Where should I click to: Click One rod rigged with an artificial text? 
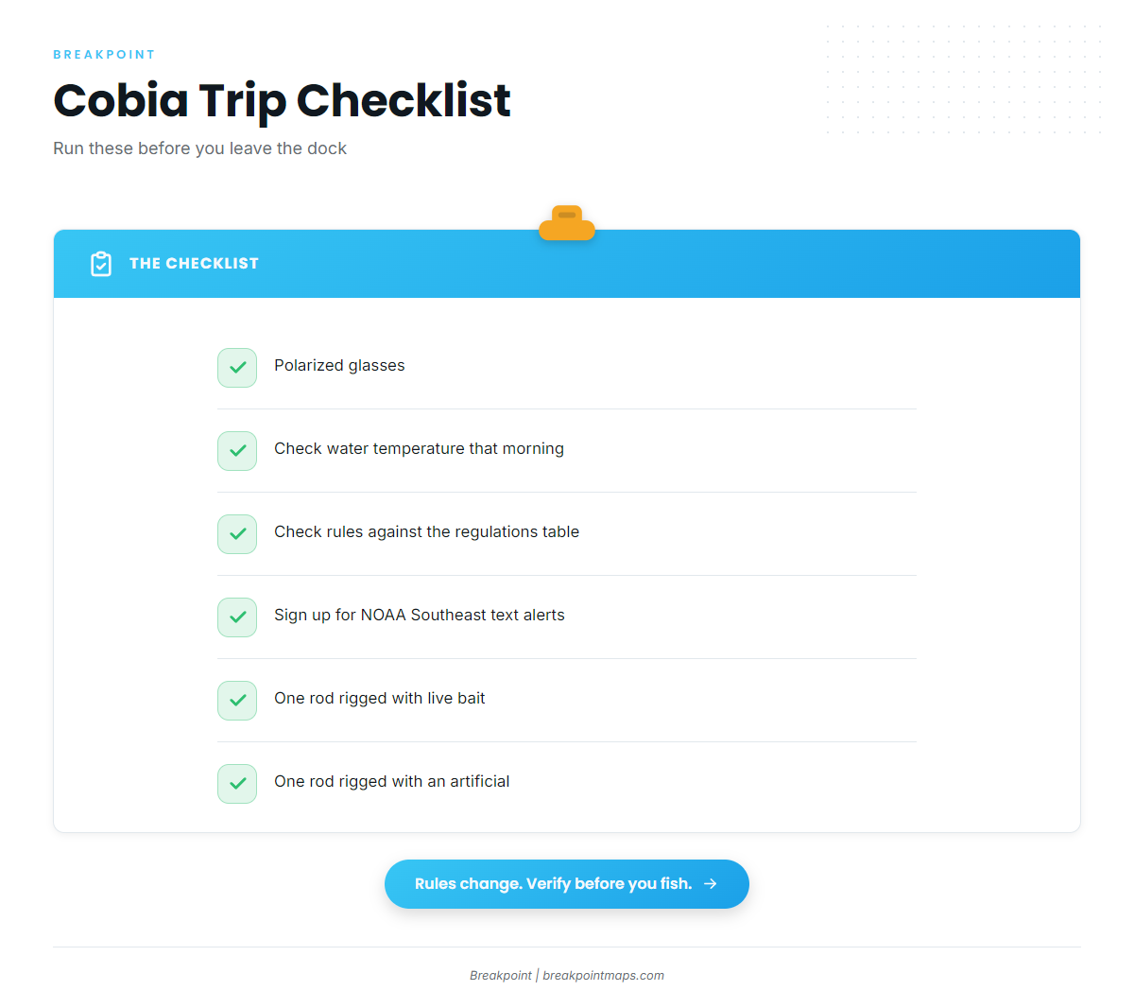pyautogui.click(x=392, y=782)
